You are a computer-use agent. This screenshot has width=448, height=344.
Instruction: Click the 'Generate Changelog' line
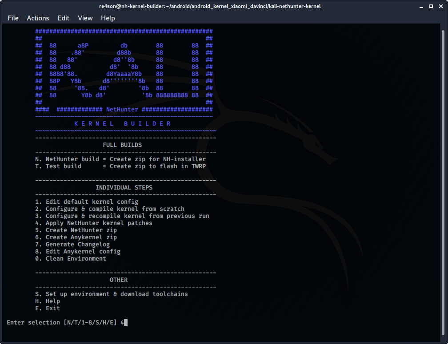pos(72,245)
